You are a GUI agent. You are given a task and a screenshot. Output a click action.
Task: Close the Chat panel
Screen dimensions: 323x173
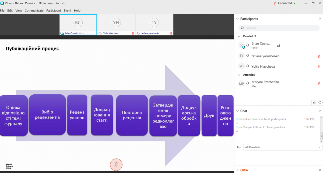click(x=320, y=111)
